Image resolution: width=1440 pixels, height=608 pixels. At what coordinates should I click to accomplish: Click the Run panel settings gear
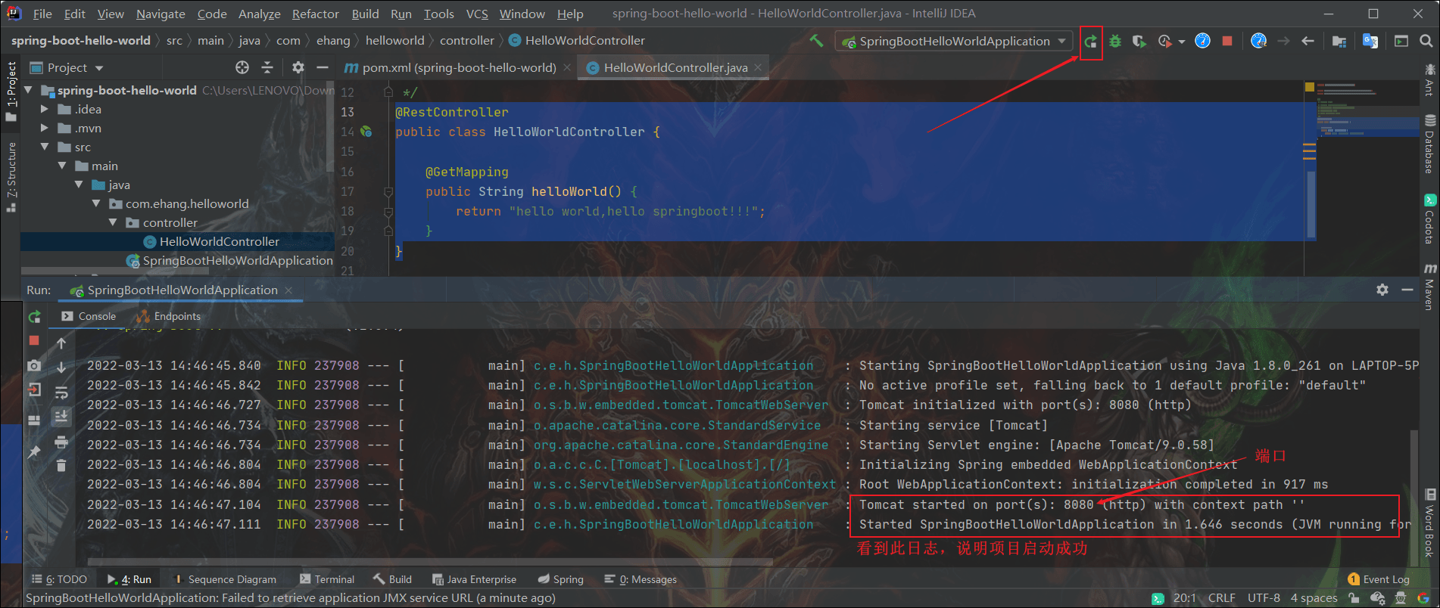(x=1382, y=290)
